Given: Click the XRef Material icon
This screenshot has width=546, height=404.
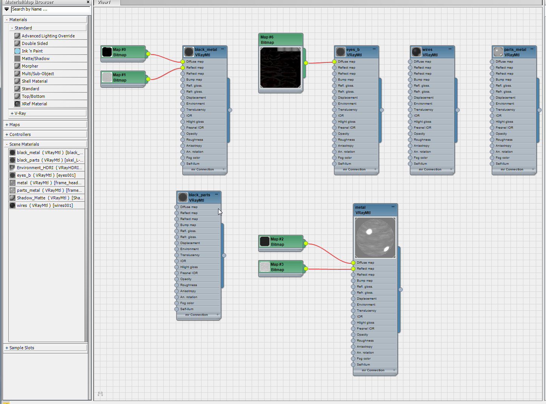Looking at the screenshot, I should pos(17,104).
